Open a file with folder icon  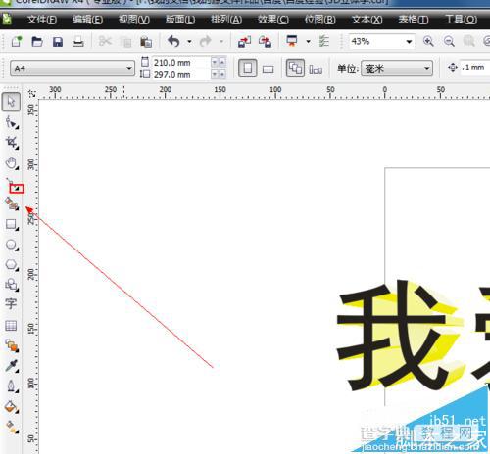[37, 42]
